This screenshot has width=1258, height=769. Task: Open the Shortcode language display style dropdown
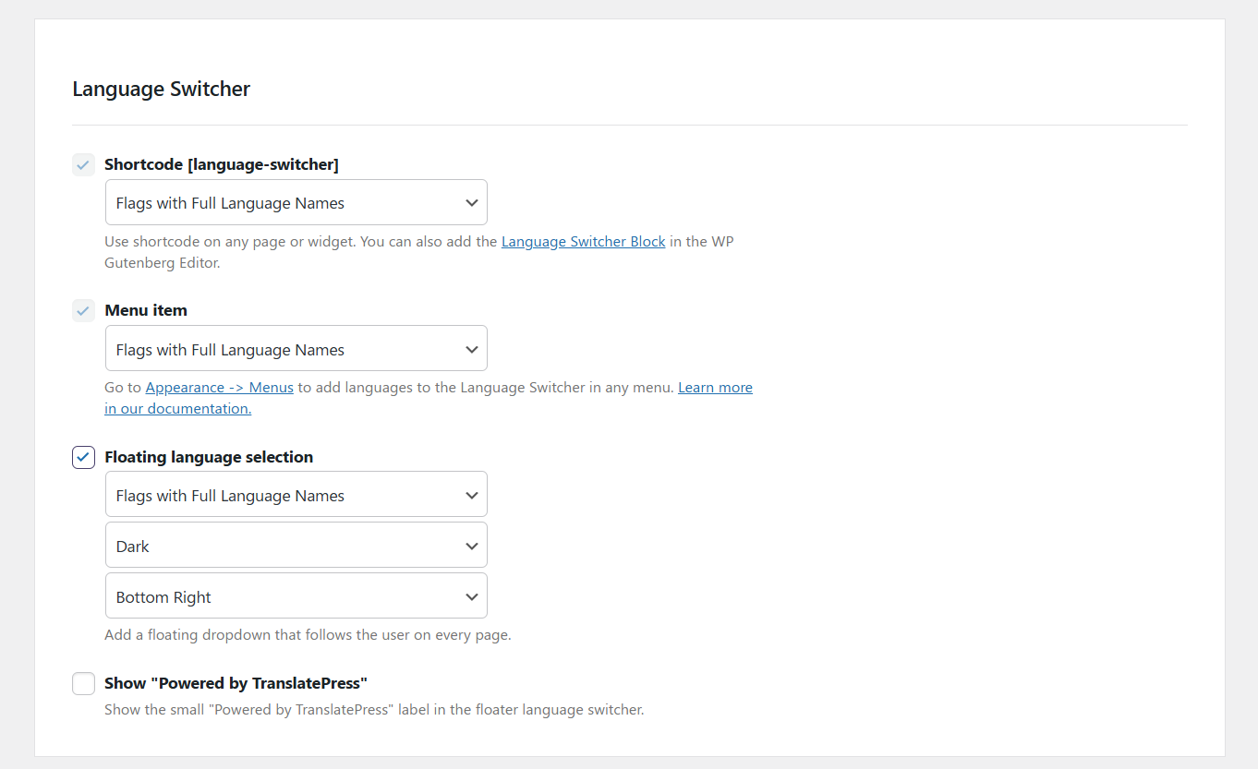pos(296,202)
